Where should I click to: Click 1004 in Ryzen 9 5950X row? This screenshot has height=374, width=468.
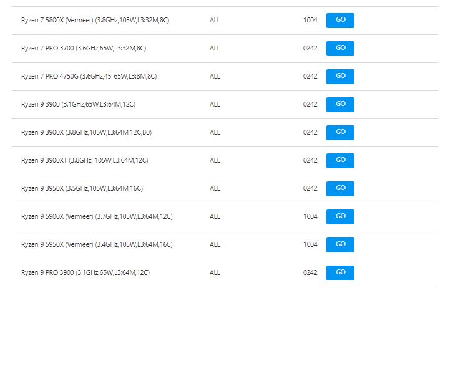pos(310,244)
